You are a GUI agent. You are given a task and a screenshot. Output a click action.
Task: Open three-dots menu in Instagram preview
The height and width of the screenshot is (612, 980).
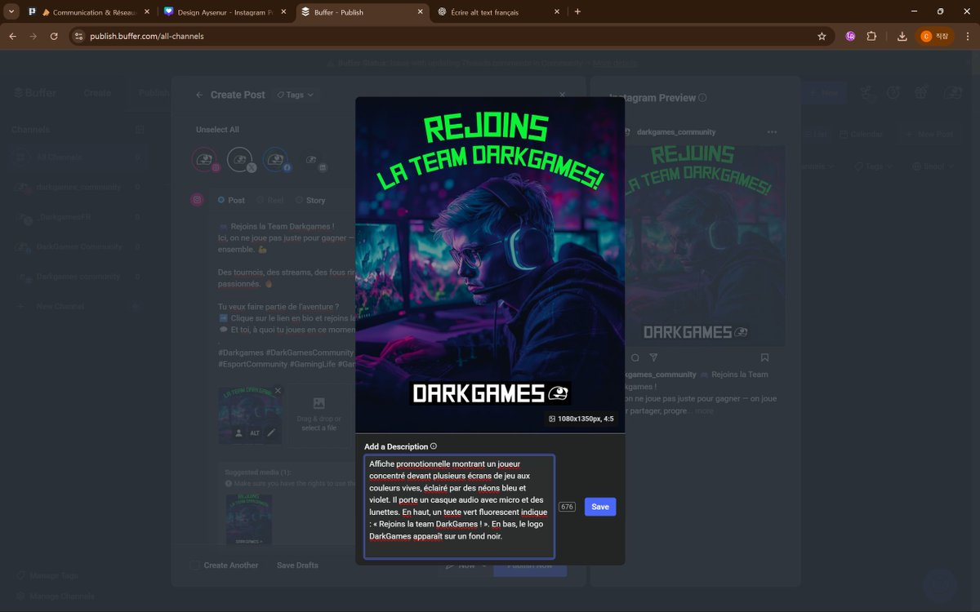pos(772,132)
